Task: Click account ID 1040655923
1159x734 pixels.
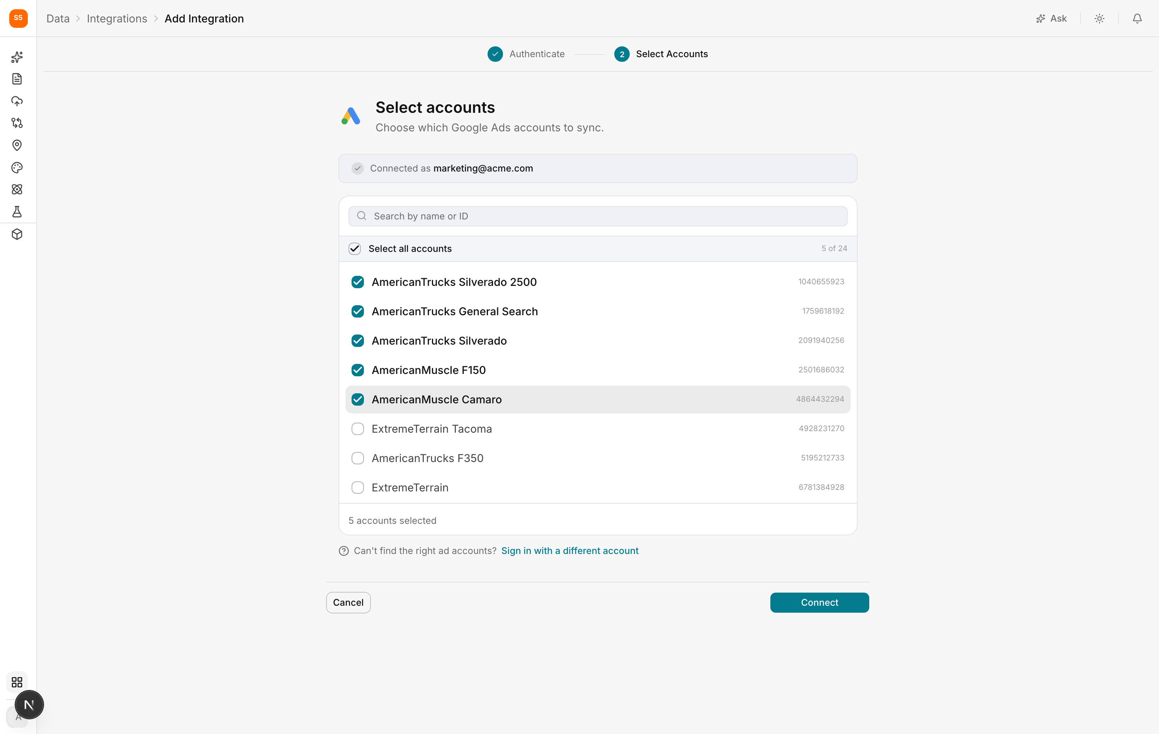Action: pos(821,282)
